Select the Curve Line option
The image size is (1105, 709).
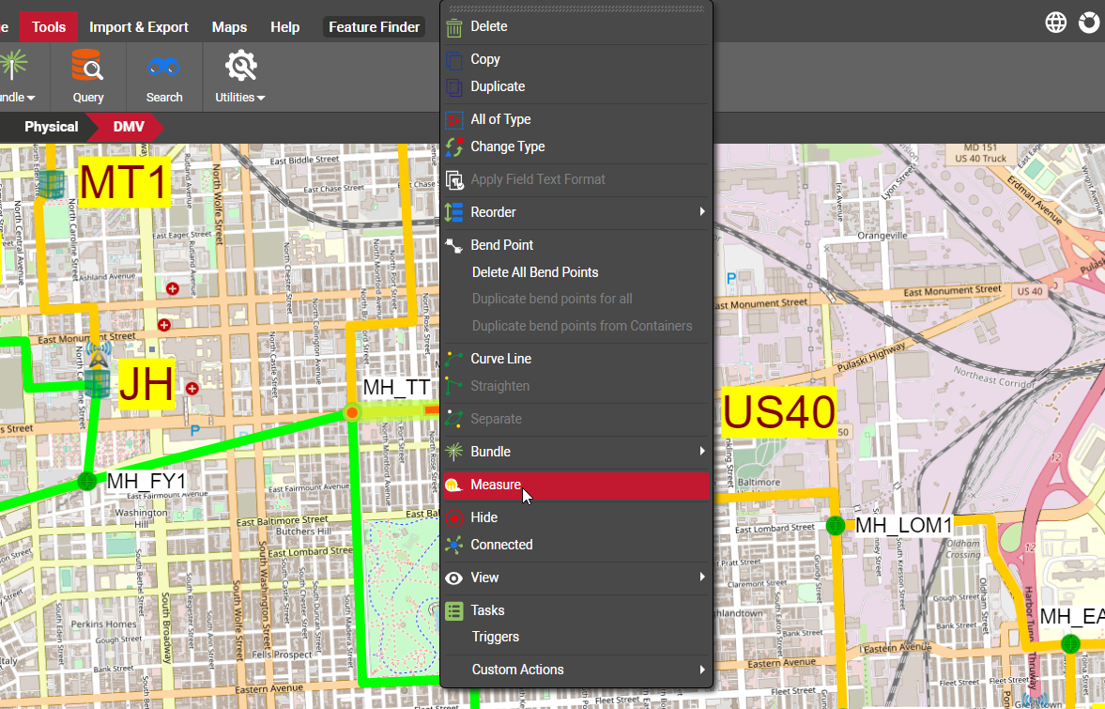[500, 359]
